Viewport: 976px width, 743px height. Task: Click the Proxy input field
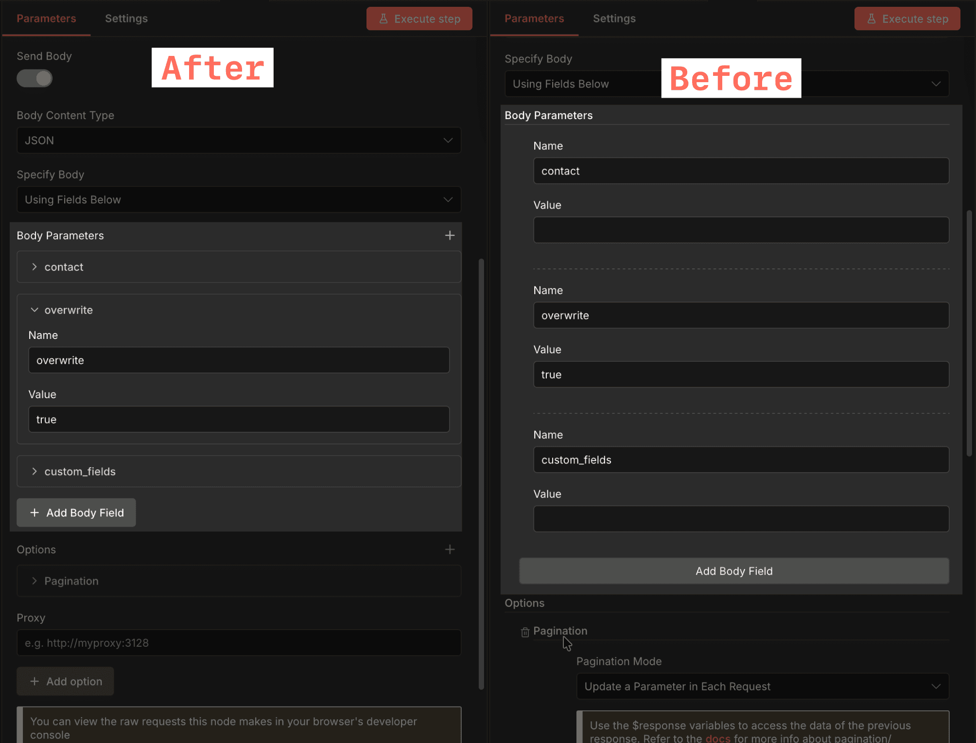[x=239, y=643]
